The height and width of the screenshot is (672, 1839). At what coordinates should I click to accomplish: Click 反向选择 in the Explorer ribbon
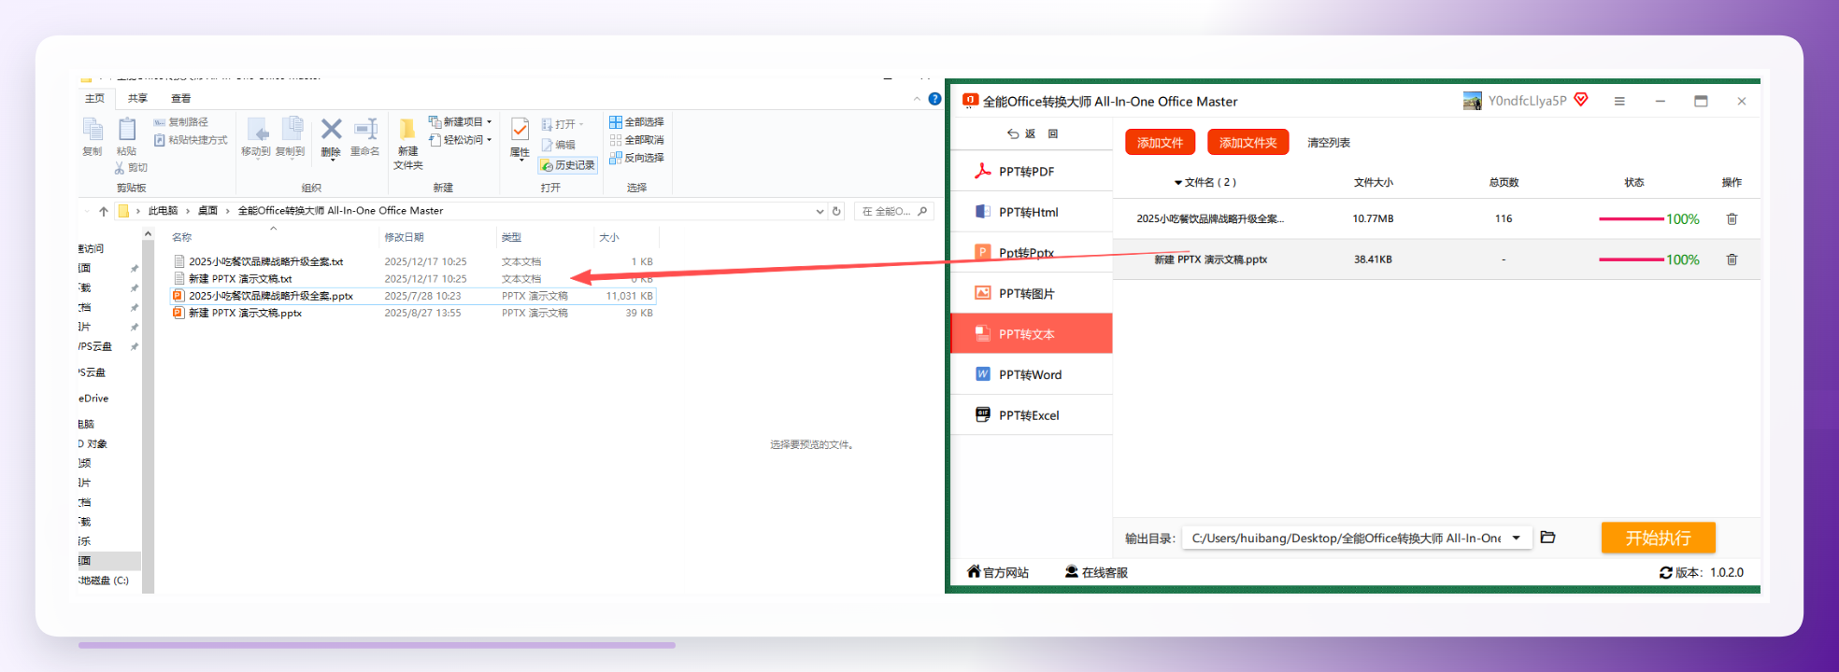pos(636,158)
